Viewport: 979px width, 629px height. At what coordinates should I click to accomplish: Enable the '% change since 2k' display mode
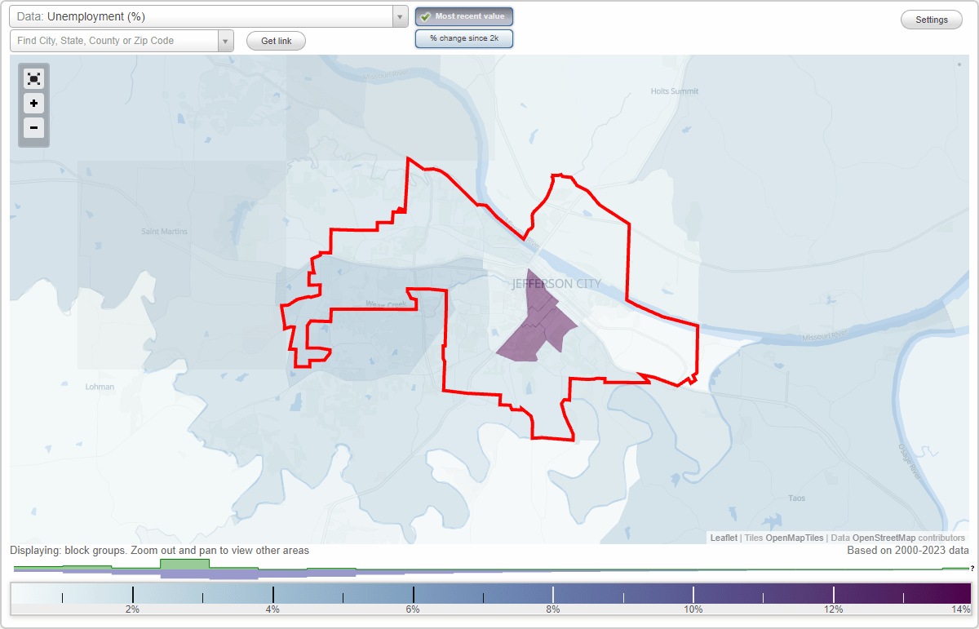click(x=463, y=38)
